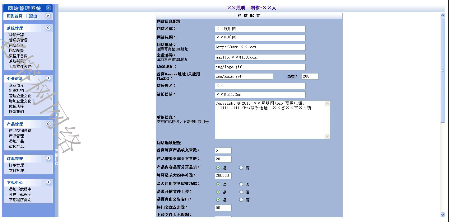Click the 首页Banner地址 field with img/main.swf
Viewport: 449px width, 222px height.
point(244,76)
